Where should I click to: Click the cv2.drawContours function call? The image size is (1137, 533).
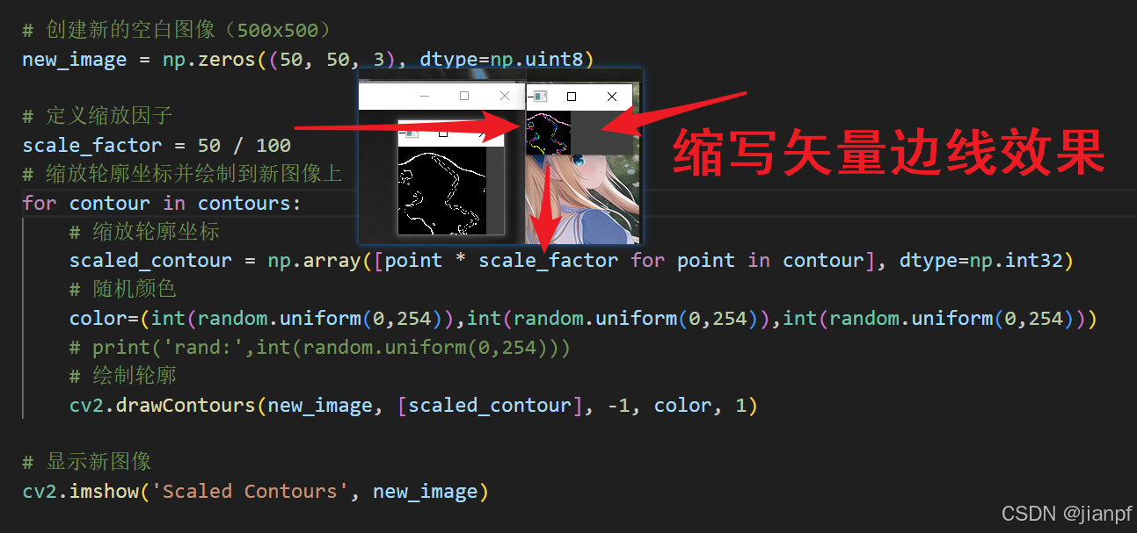(x=413, y=405)
